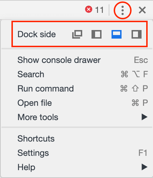153x178 pixels.
Task: Click the red error icon
Action: pos(89,9)
